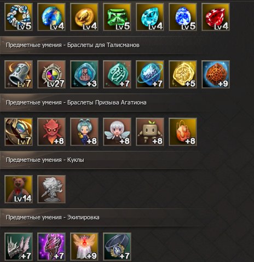Click the teddy bear doll Lv14
This screenshot has width=254, height=262.
[19, 189]
